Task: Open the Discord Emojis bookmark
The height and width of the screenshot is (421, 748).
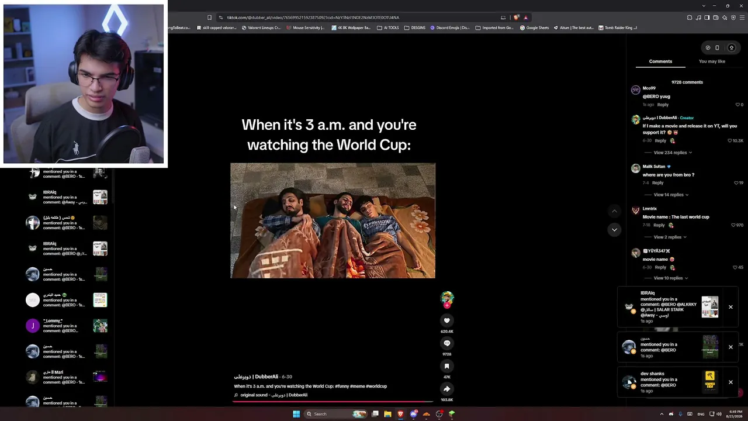Action: coord(450,27)
